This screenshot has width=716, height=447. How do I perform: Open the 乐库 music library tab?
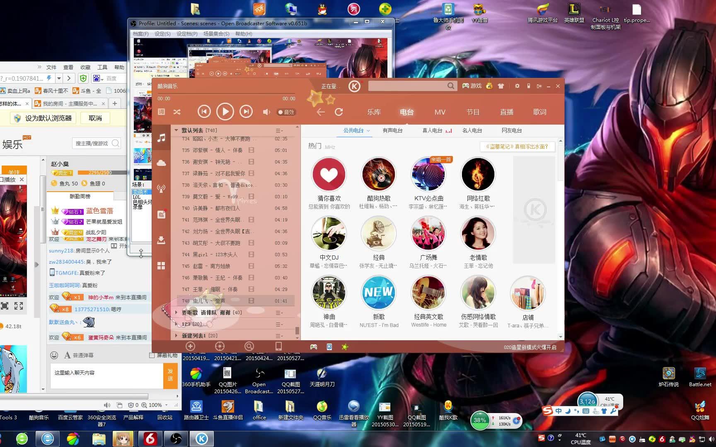[374, 112]
